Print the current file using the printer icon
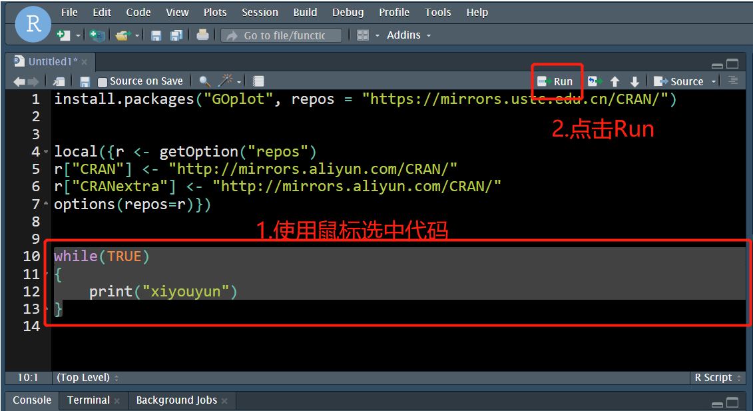The height and width of the screenshot is (411, 753). tap(203, 35)
